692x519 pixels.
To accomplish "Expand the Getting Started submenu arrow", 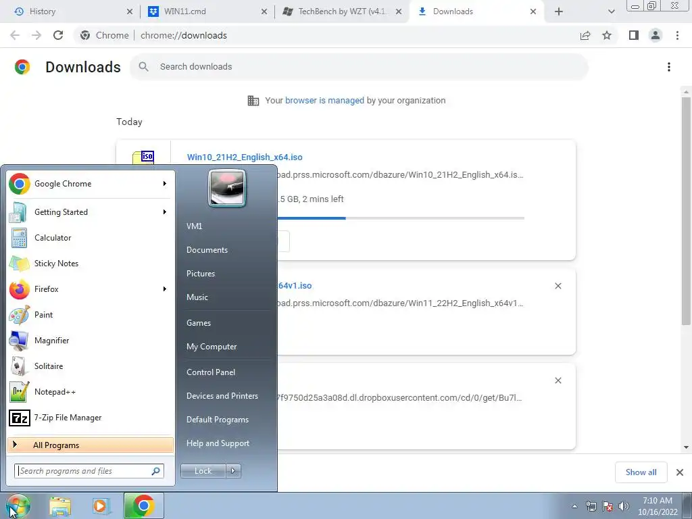I will (165, 212).
